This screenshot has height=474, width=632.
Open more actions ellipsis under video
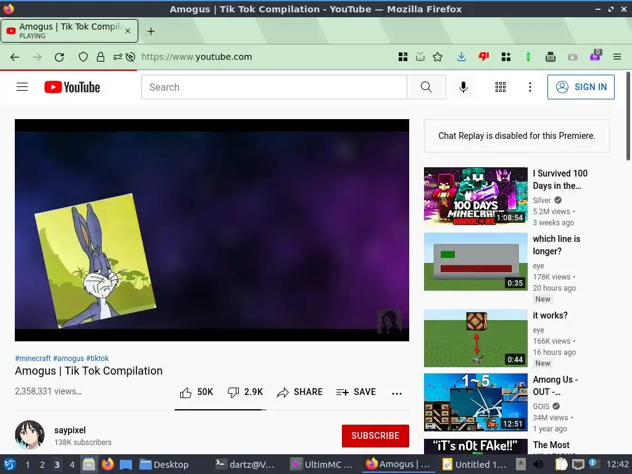point(397,393)
